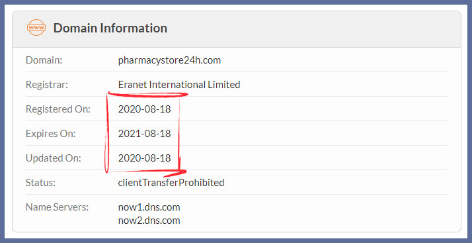Click the gray panel header bar
The width and height of the screenshot is (472, 243).
(236, 29)
